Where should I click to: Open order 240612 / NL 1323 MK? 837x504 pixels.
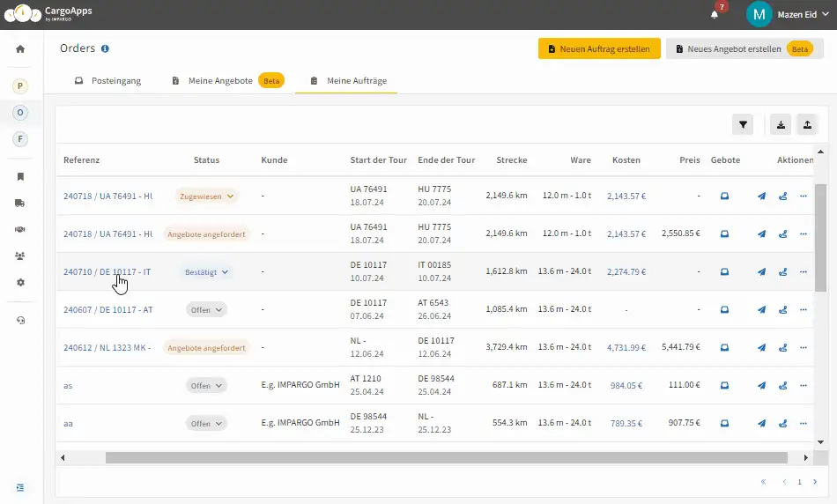click(x=107, y=347)
